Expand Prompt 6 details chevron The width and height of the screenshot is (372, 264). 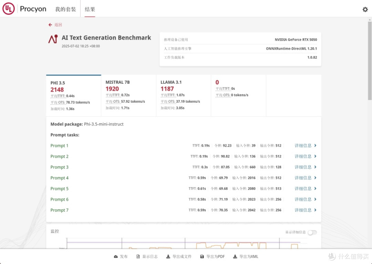point(315,199)
